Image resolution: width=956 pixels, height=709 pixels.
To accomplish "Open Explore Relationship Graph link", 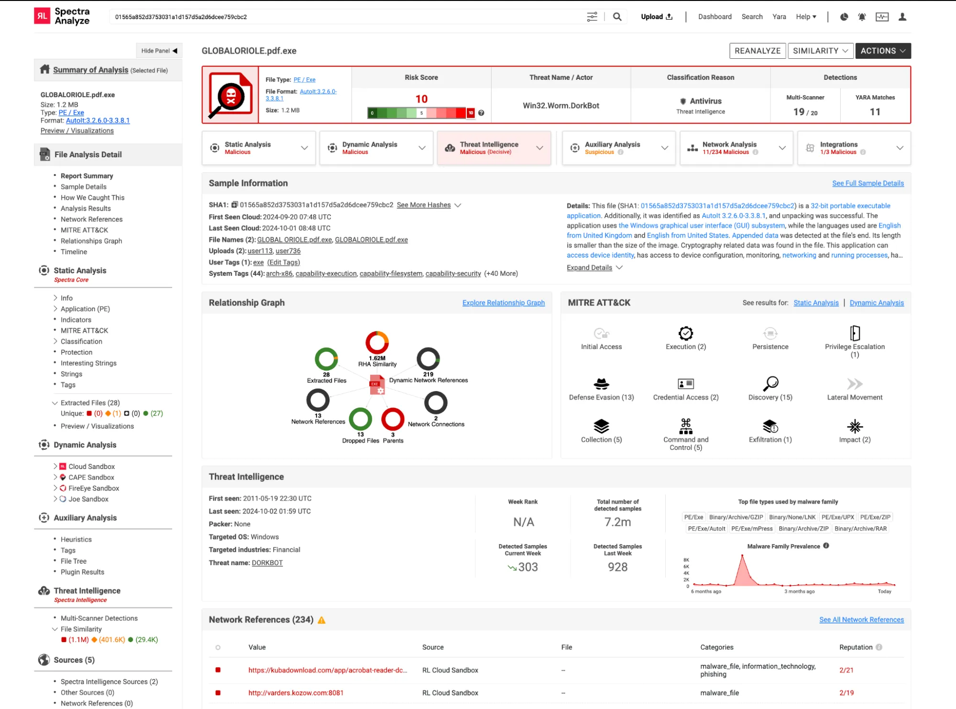I will tap(504, 303).
